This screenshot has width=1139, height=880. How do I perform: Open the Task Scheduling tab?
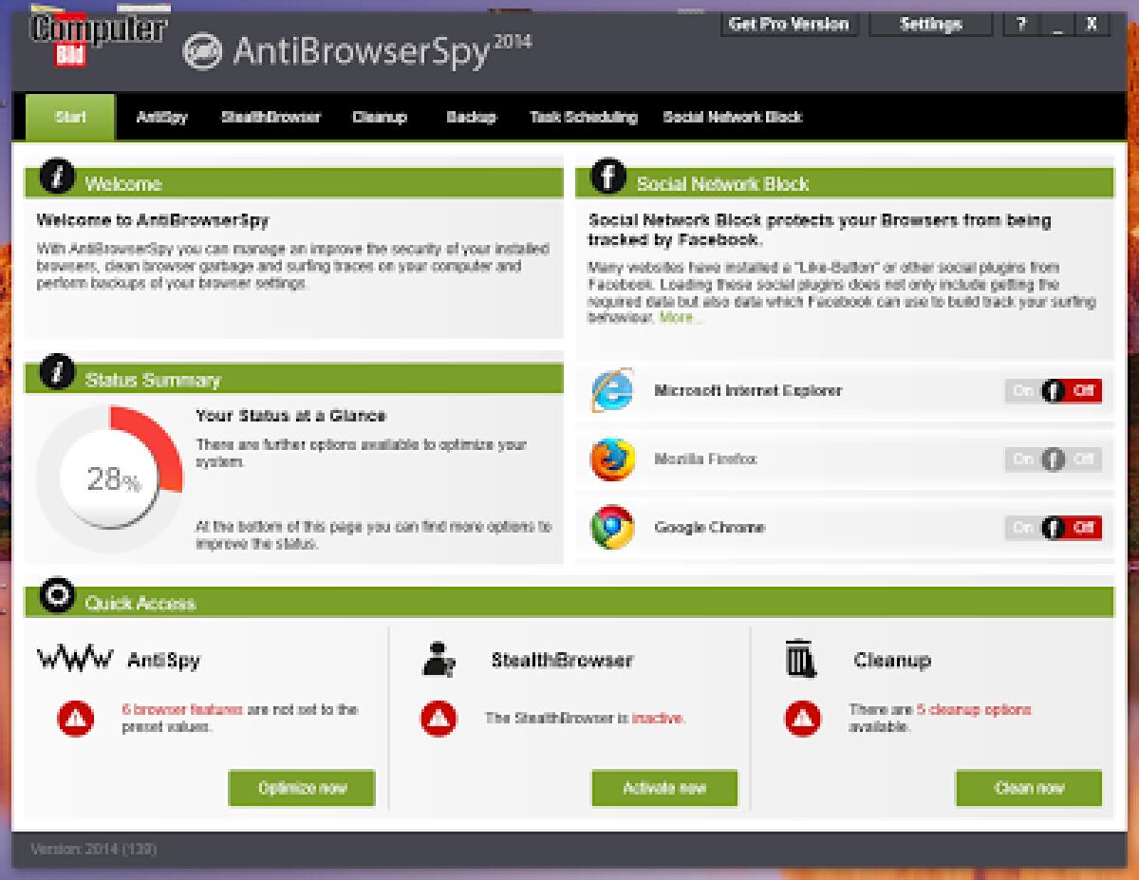click(x=583, y=116)
